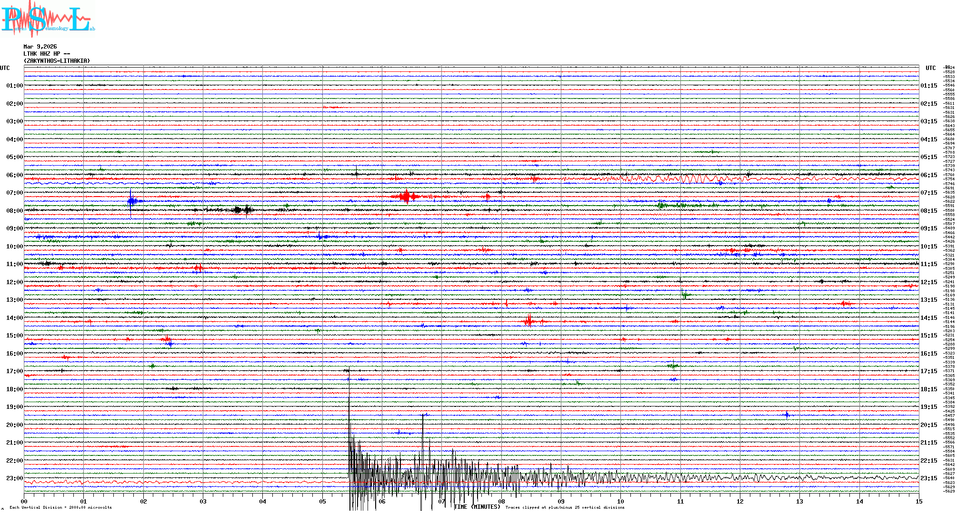Click the Traces clipped footnote text

(565, 507)
